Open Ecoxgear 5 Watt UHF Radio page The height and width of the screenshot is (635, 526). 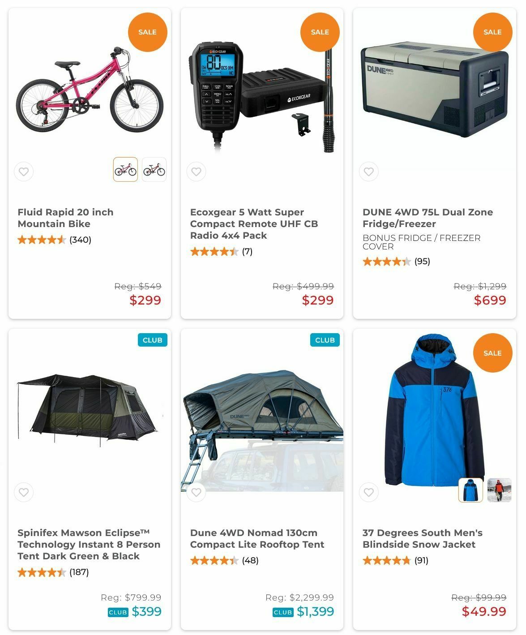pos(254,224)
